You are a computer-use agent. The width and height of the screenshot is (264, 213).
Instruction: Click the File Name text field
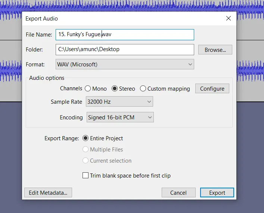coord(125,35)
